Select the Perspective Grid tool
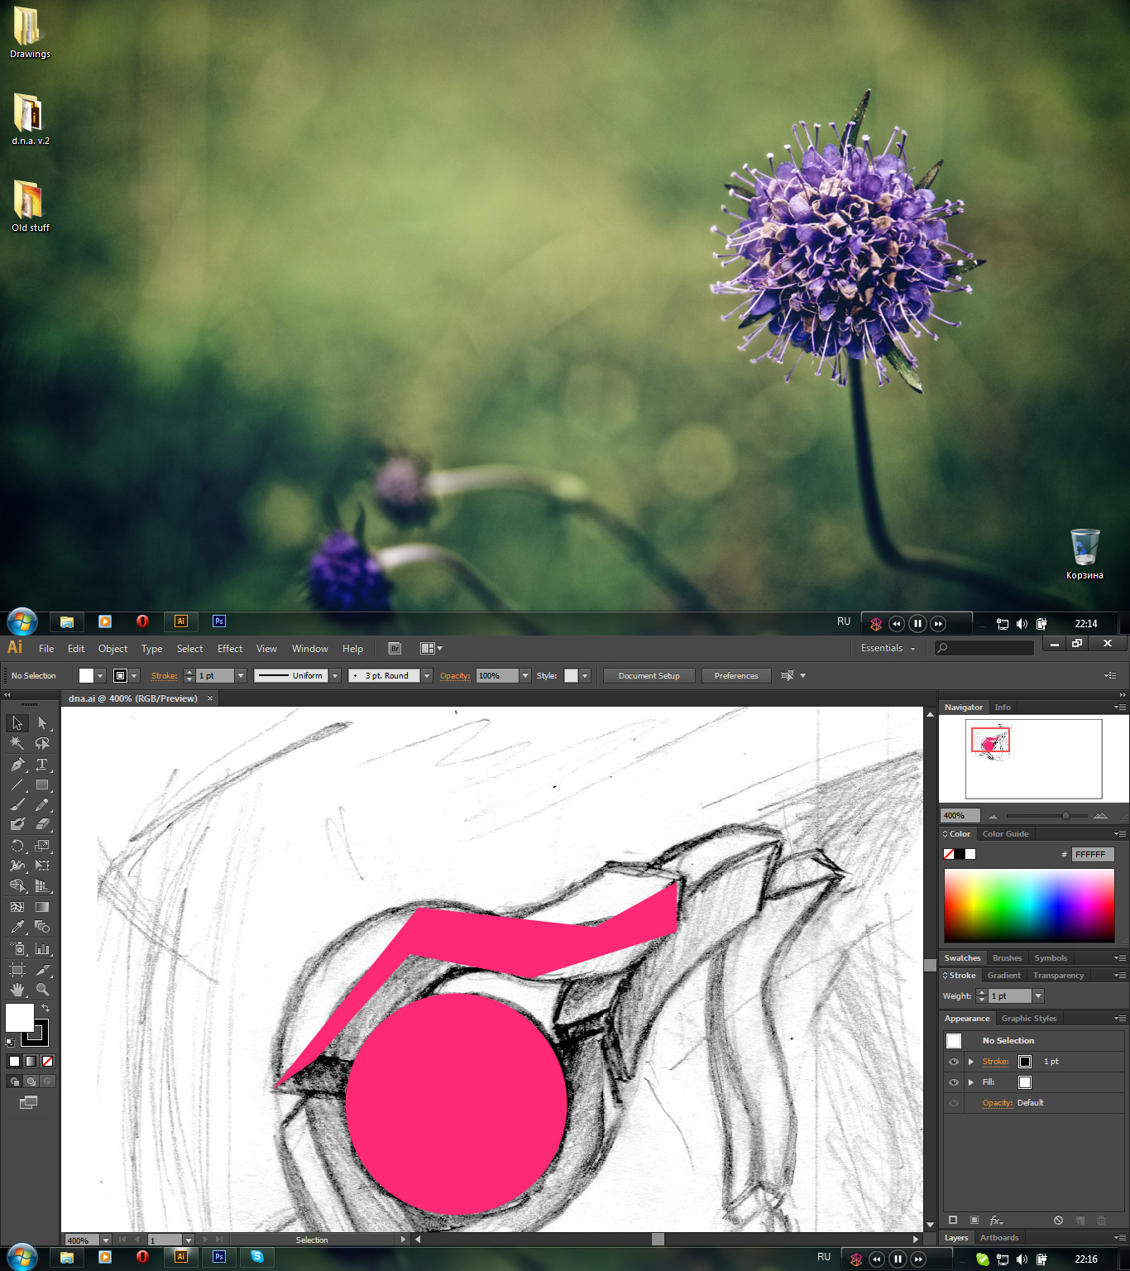This screenshot has width=1130, height=1271. coord(41,885)
